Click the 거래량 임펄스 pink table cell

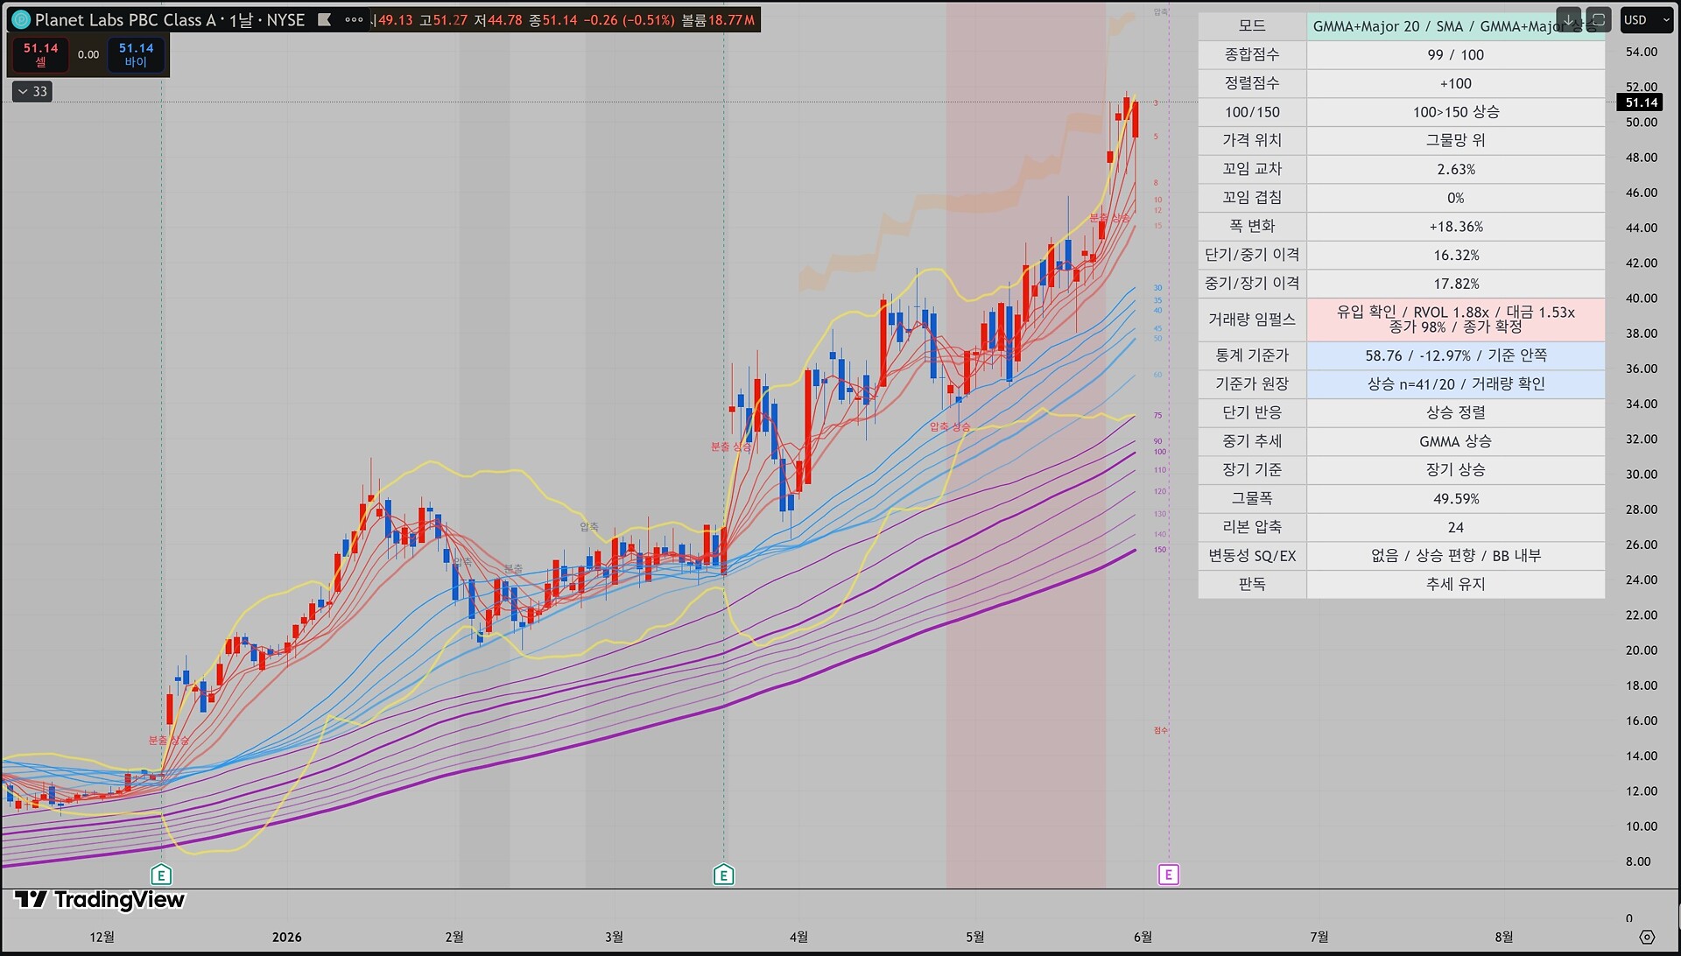[x=1455, y=320]
